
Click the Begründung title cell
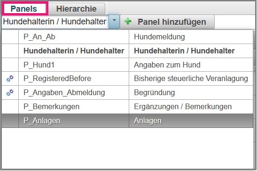tap(191, 93)
